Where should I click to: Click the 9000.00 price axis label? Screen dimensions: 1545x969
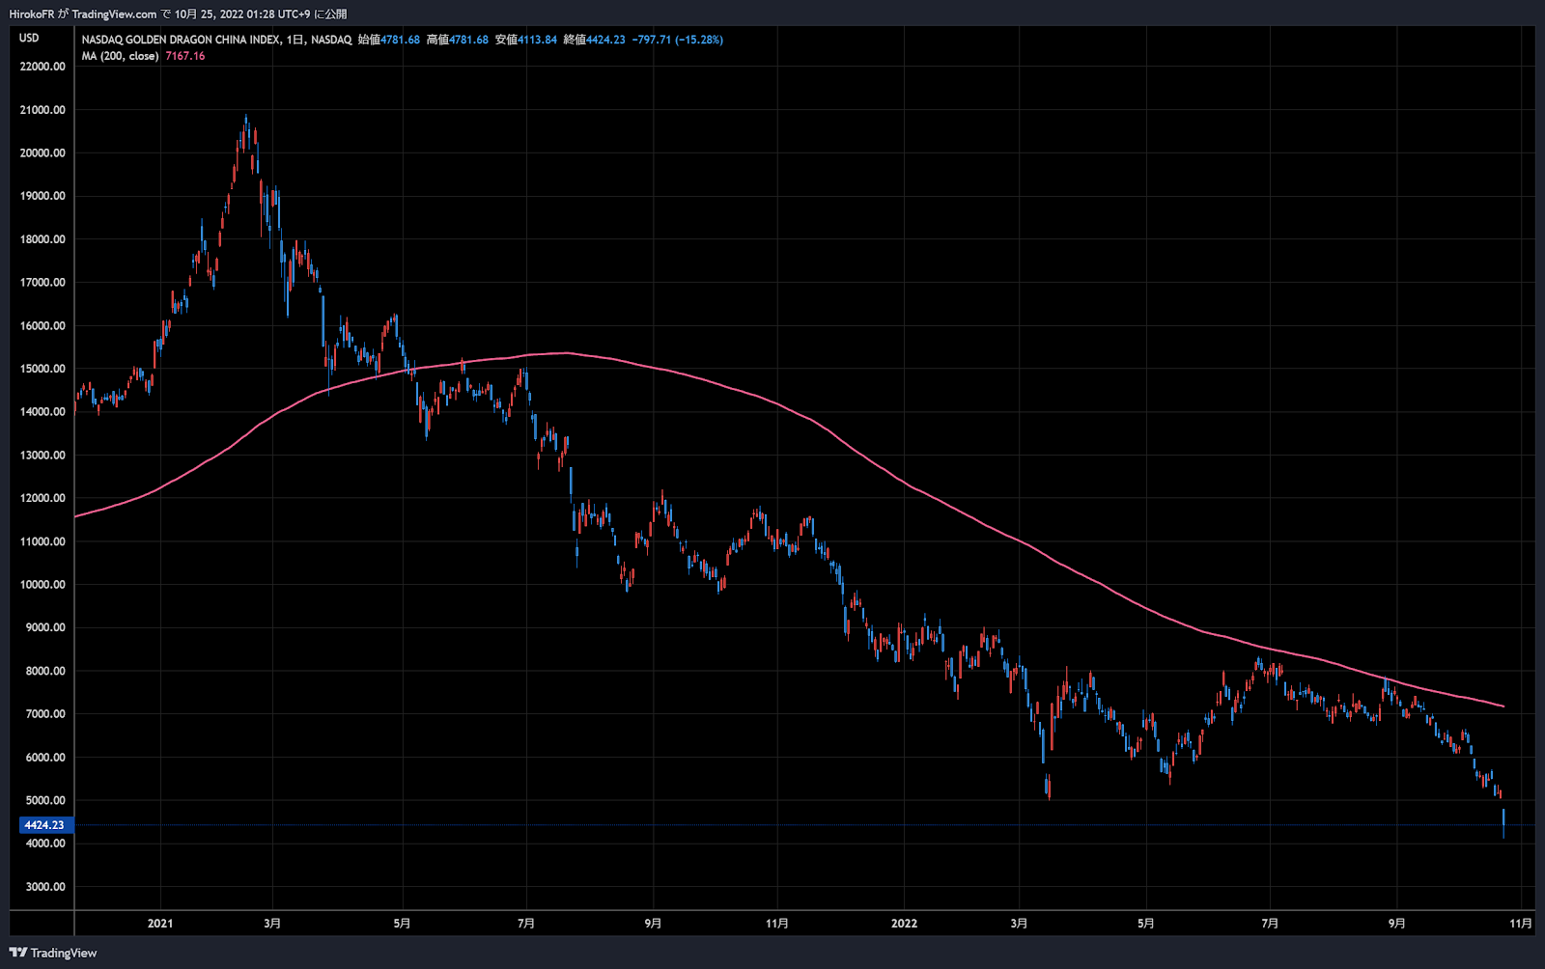pyautogui.click(x=44, y=627)
